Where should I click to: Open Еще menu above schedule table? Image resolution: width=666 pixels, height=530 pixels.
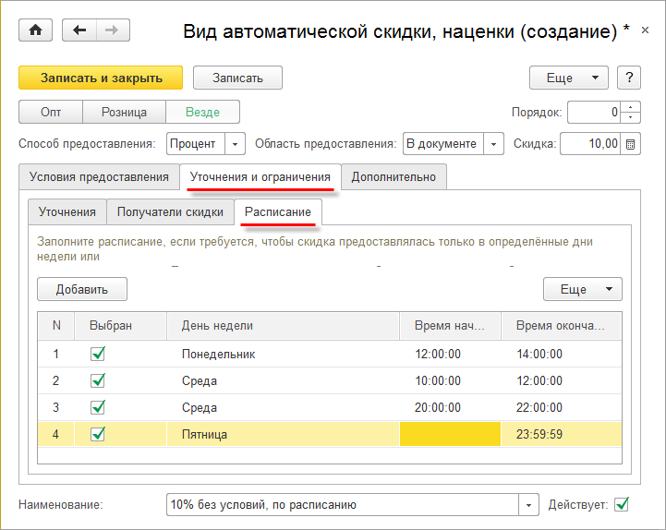(x=582, y=289)
